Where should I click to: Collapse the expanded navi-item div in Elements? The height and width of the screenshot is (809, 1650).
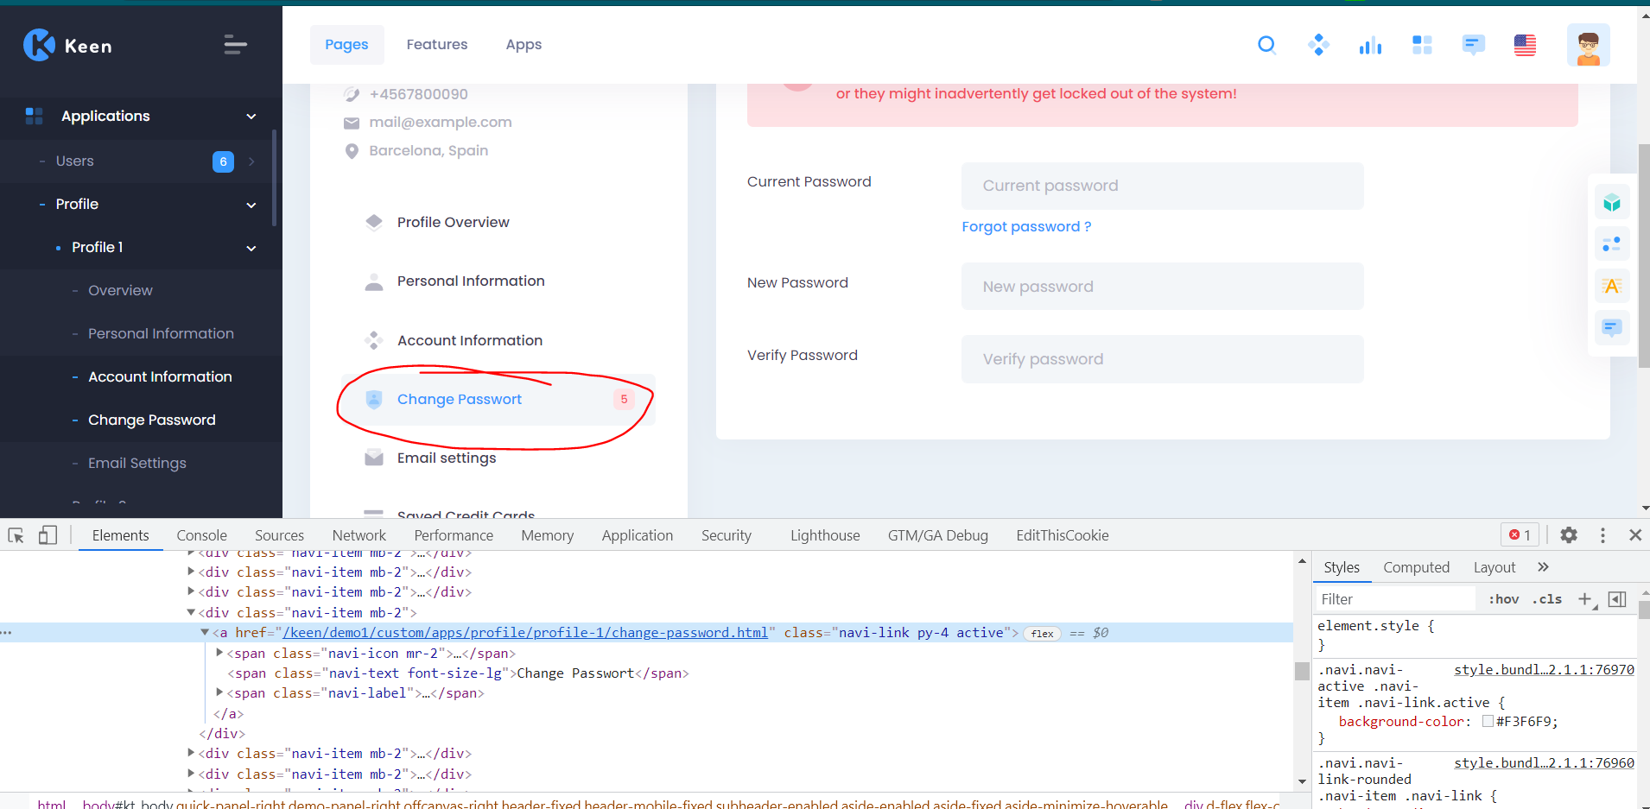pos(191,612)
